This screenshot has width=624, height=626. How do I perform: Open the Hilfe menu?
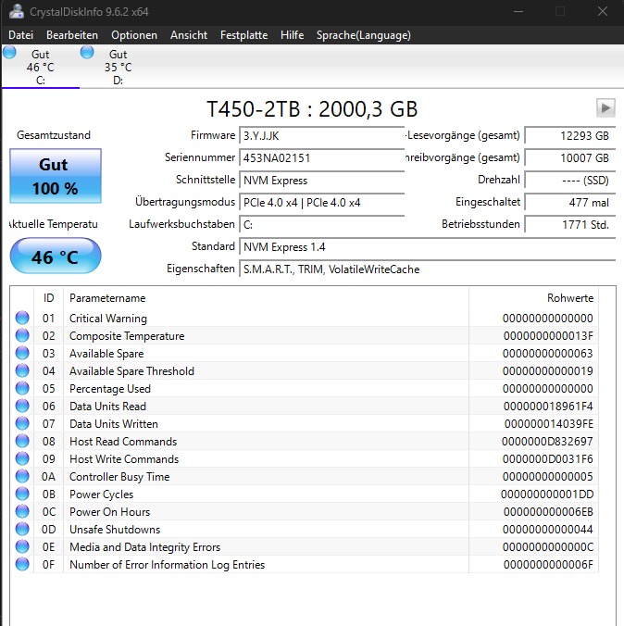(293, 35)
